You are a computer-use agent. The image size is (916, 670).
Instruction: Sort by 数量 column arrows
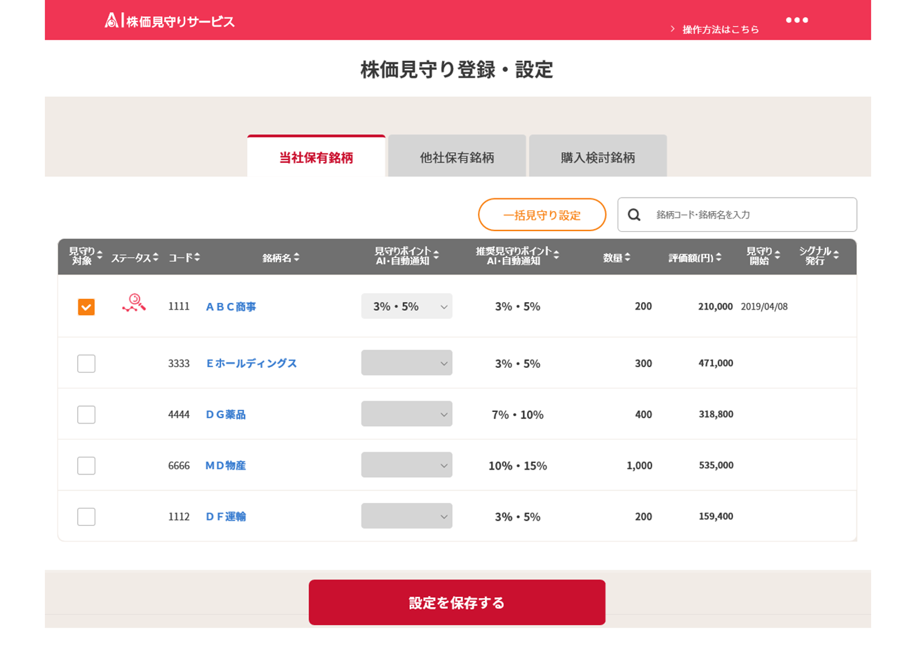[x=628, y=257]
